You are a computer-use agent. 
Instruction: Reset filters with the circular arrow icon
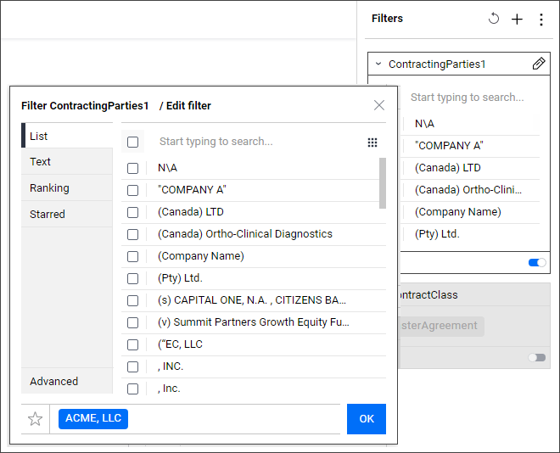(x=494, y=18)
